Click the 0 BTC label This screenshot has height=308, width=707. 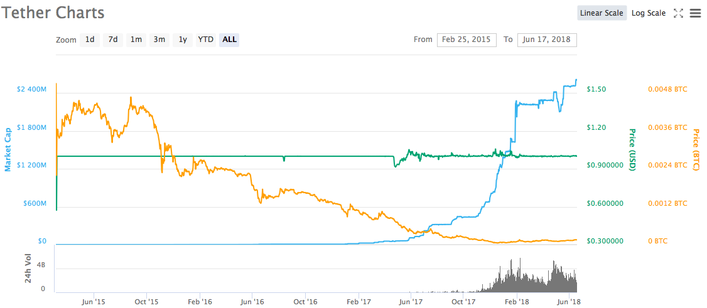(658, 242)
